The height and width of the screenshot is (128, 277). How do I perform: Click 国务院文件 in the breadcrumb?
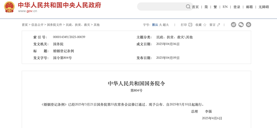[54, 25]
